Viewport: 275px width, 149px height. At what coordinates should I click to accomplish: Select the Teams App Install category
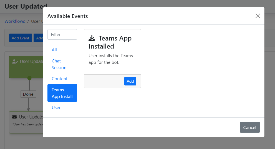pyautogui.click(x=62, y=93)
